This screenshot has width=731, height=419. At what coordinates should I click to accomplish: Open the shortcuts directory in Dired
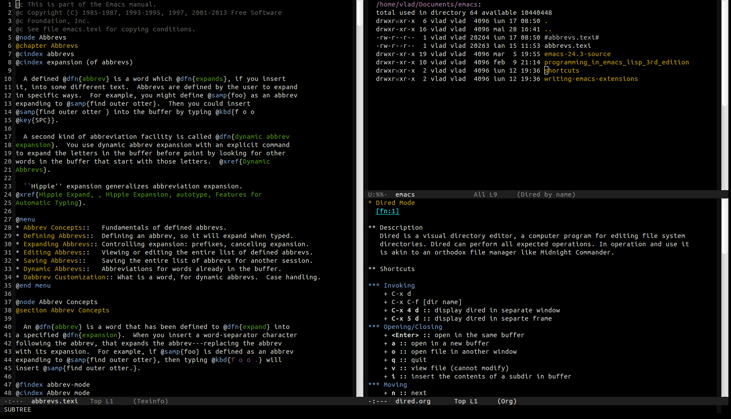click(x=562, y=70)
